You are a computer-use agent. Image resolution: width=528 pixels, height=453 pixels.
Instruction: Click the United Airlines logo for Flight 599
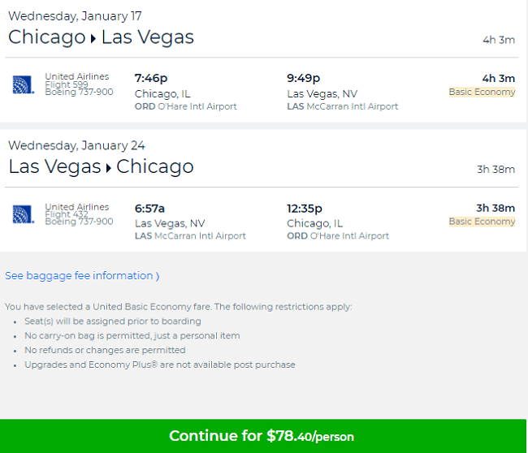[24, 84]
